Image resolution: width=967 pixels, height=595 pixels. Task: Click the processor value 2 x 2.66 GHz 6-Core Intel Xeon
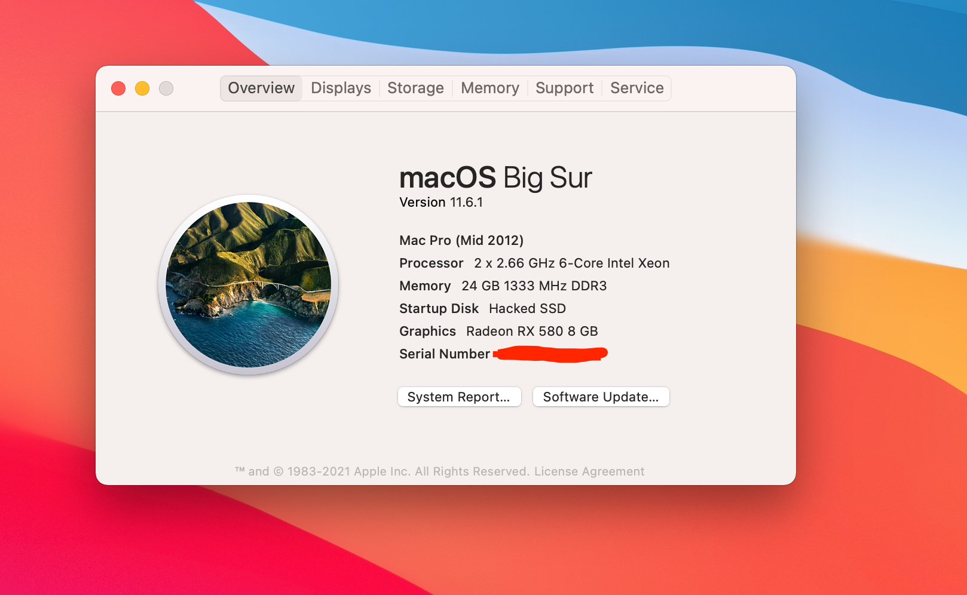tap(572, 263)
